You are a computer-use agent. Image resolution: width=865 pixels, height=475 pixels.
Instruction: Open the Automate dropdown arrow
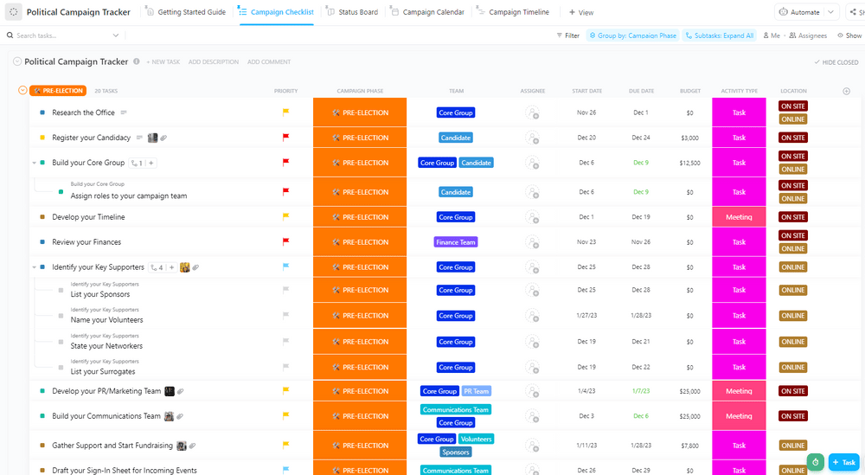(830, 12)
